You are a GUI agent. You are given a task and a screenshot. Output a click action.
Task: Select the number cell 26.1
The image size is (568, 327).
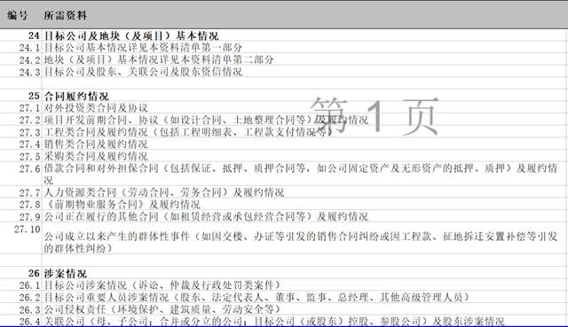coord(29,285)
